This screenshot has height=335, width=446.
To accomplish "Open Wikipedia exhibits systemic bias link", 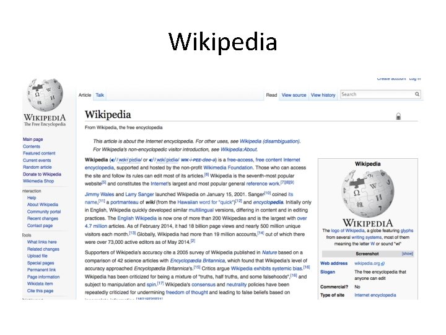I will coord(266,269).
